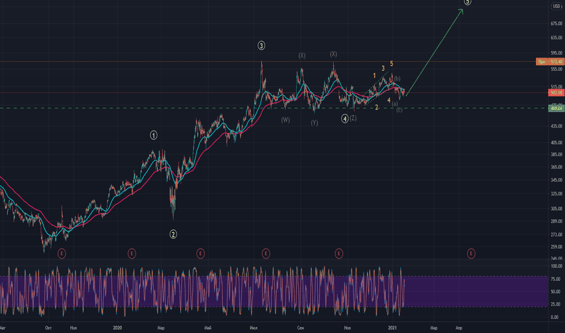Select the circled wave 2 label at the low
Screen dimensions: 565x333
click(173, 234)
